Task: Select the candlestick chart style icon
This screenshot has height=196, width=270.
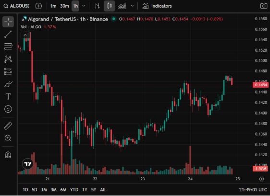Action: coord(110,6)
